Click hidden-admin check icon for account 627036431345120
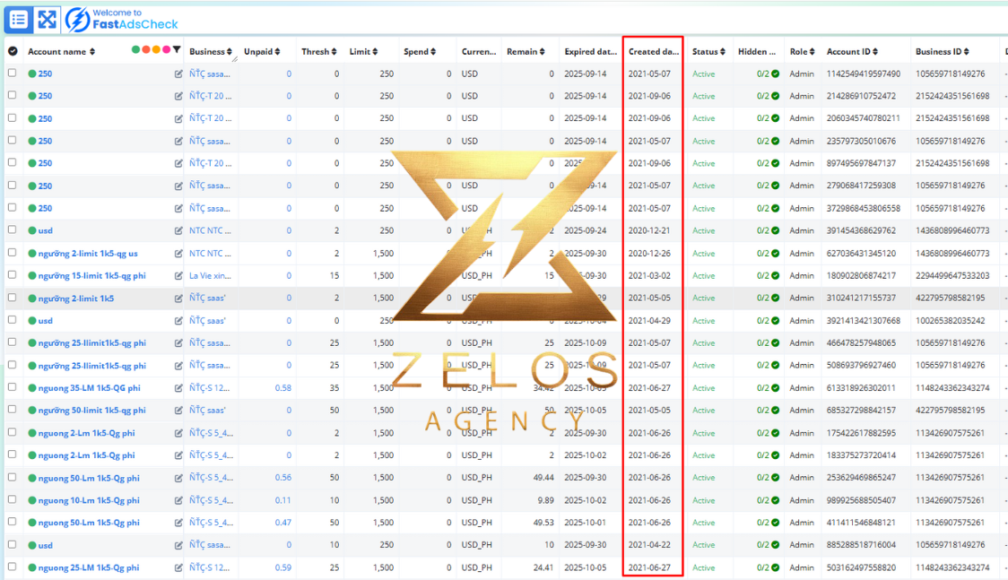Screen dimensions: 1008x580 coord(776,253)
